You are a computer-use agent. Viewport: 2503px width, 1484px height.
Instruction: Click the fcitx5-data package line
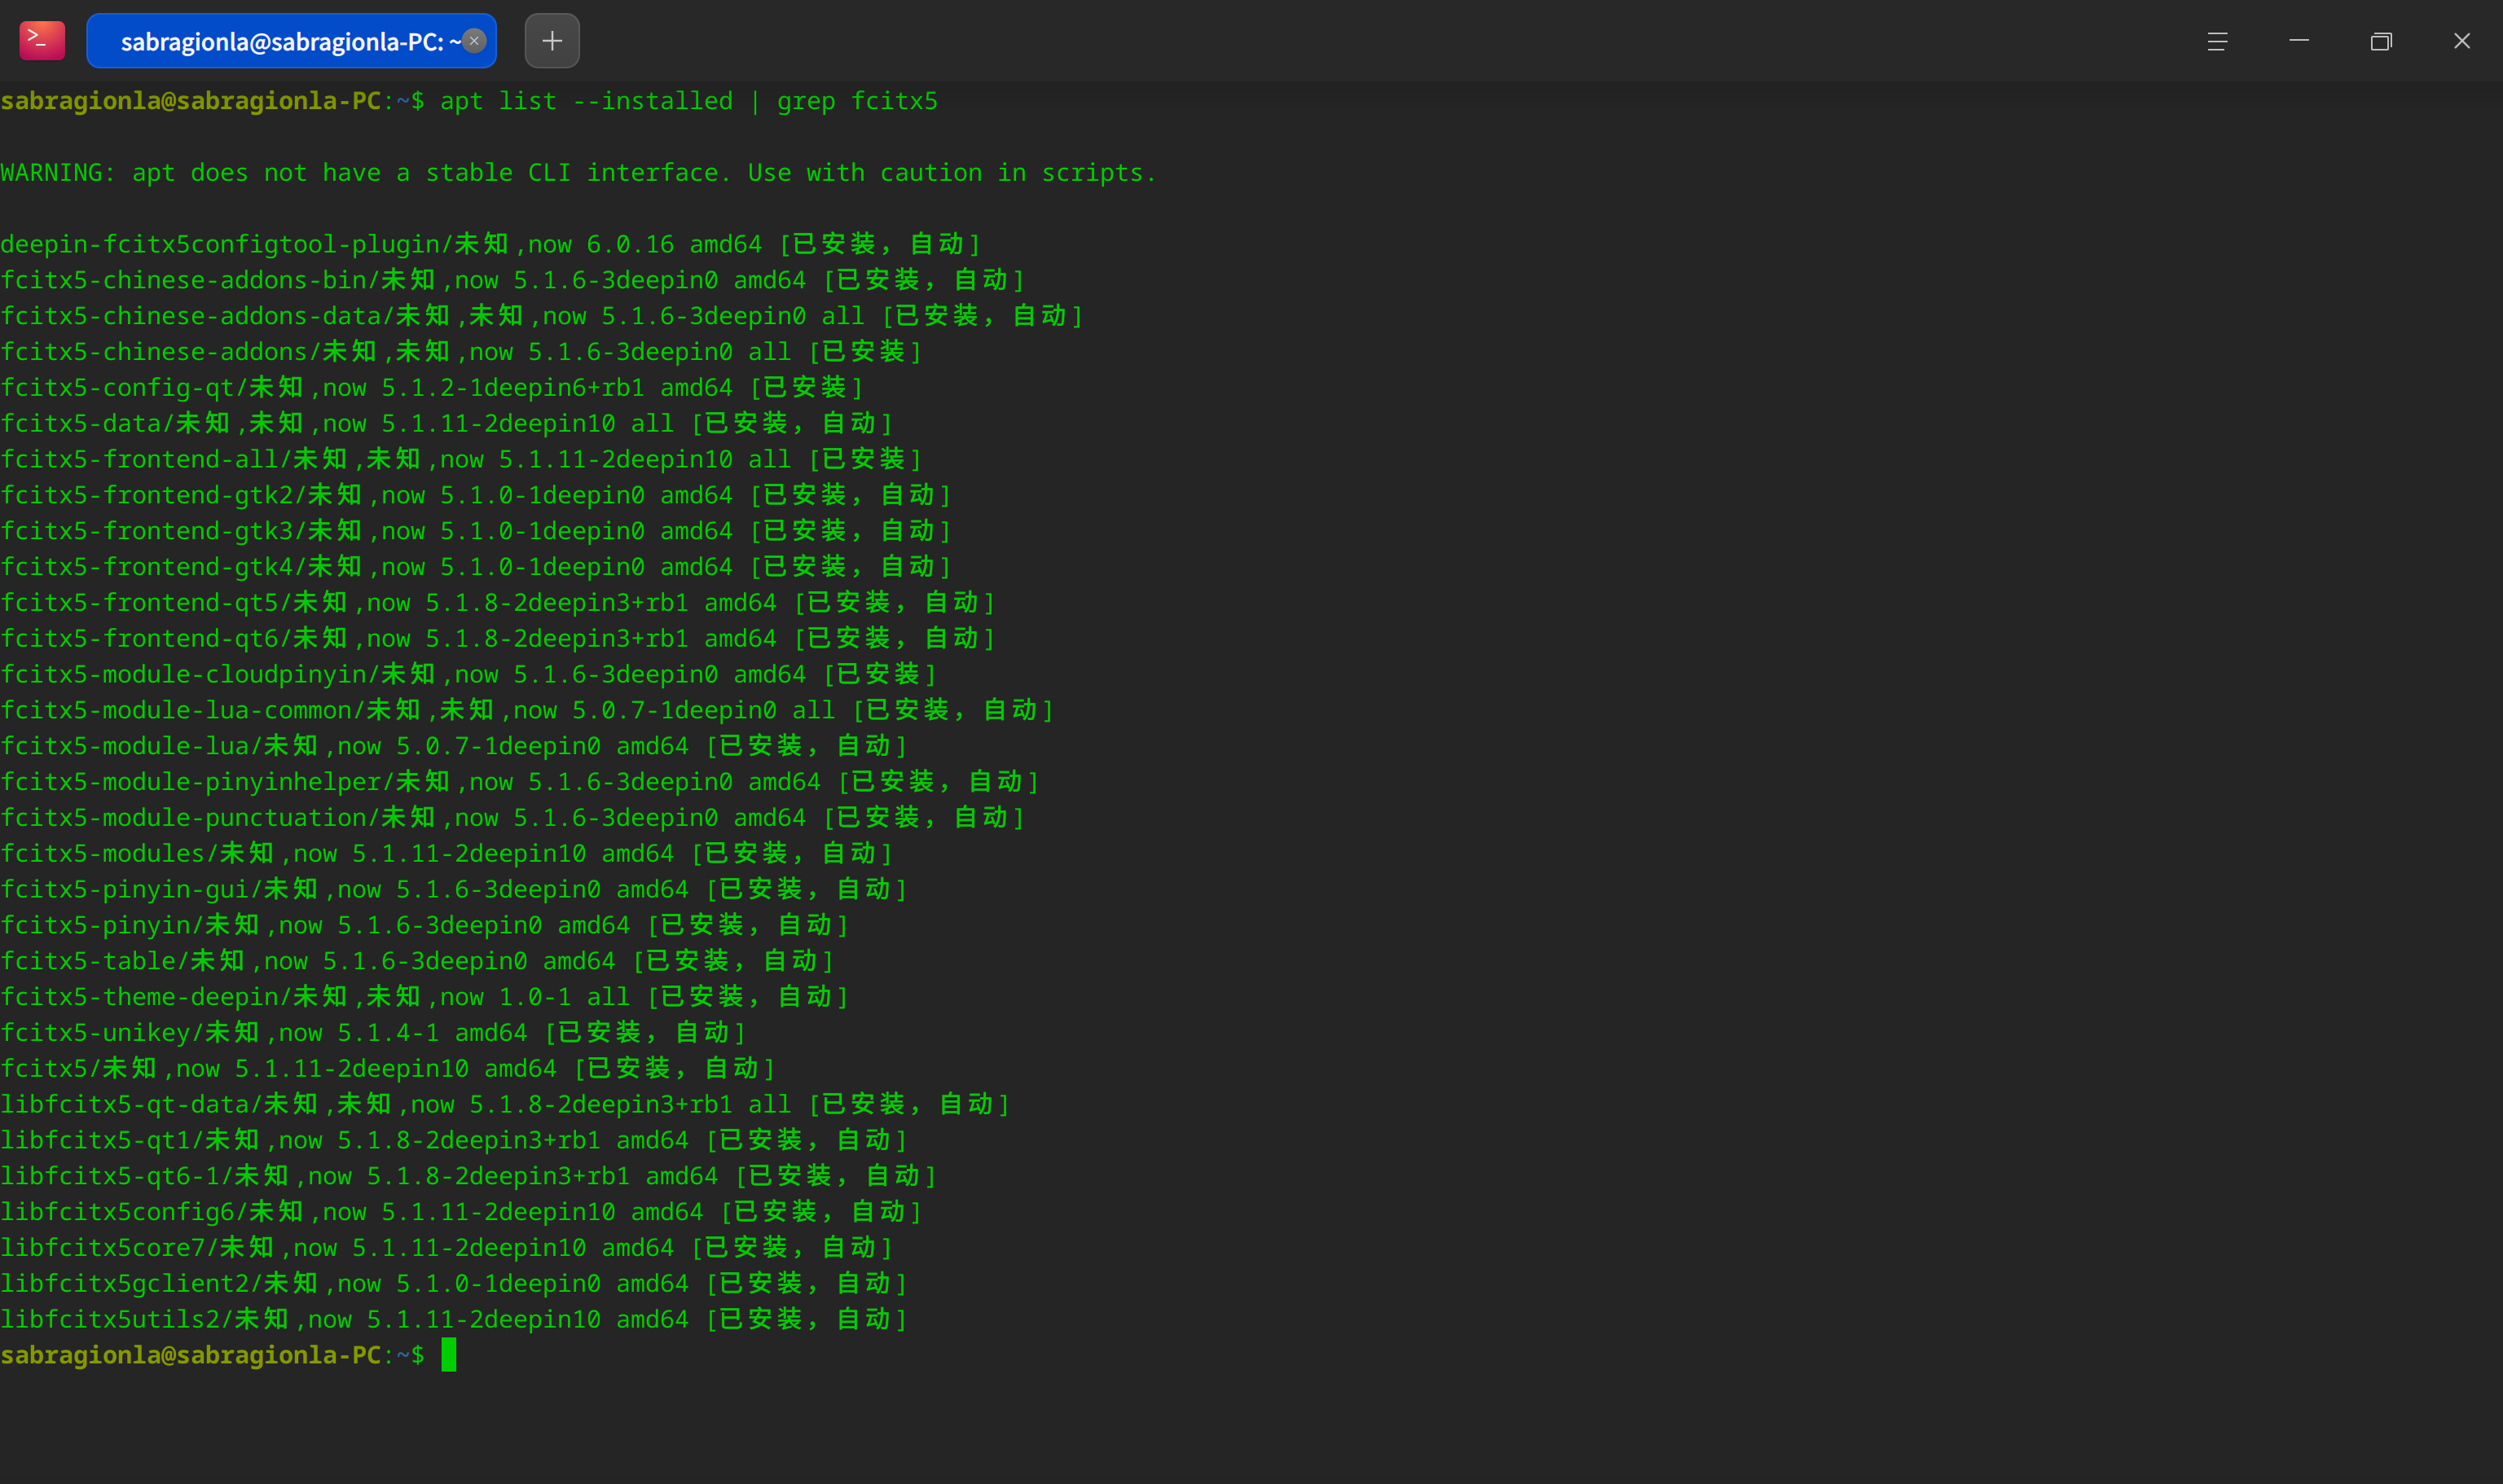[446, 424]
